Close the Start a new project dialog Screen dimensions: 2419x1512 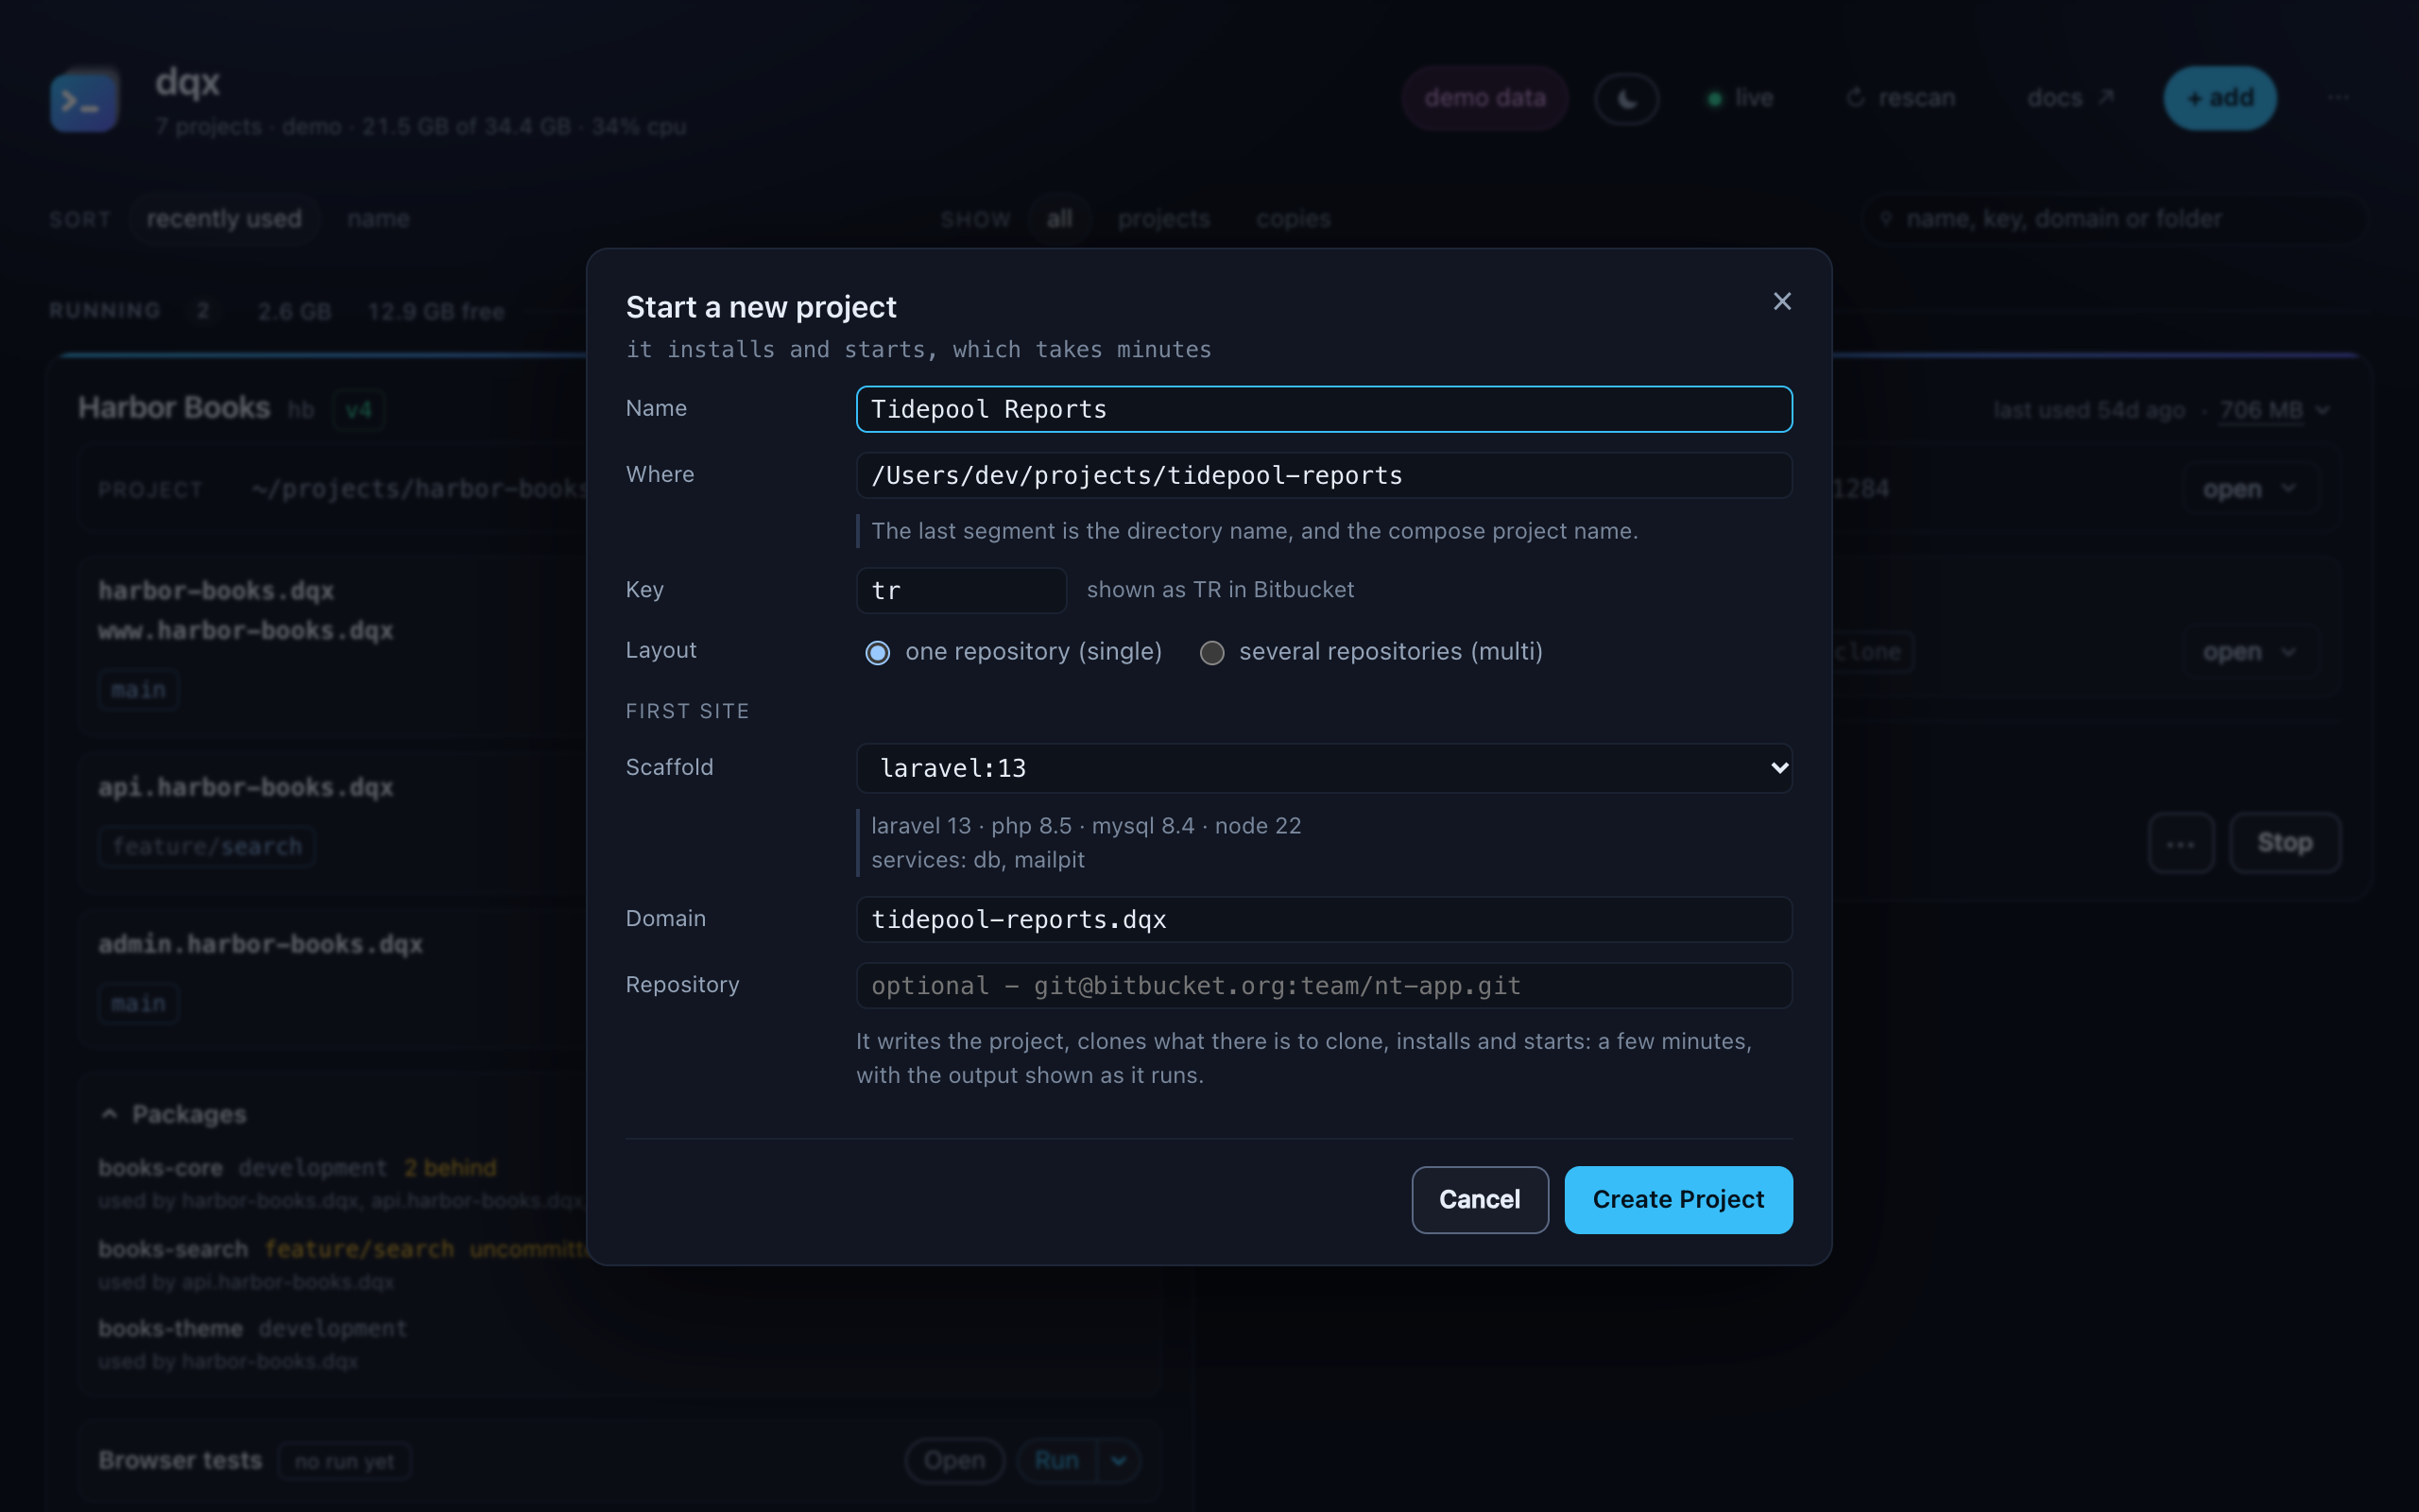click(1781, 301)
